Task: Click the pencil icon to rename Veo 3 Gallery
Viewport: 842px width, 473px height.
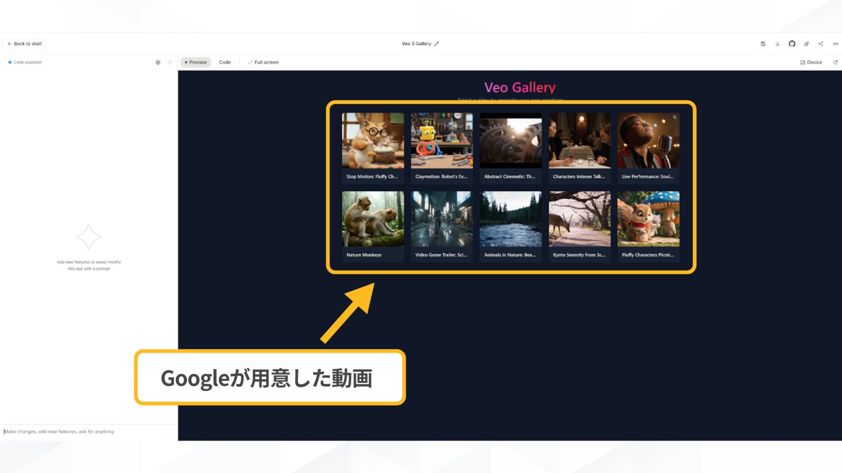Action: tap(437, 44)
